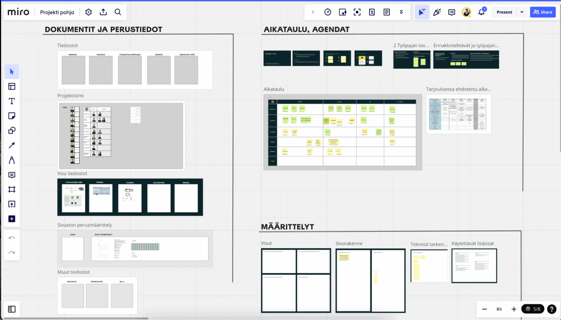This screenshot has height=320, width=561.
Task: Open the Upload tool
Action: (x=12, y=204)
